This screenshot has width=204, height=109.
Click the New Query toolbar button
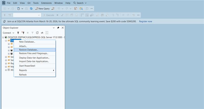(x=42, y=8)
